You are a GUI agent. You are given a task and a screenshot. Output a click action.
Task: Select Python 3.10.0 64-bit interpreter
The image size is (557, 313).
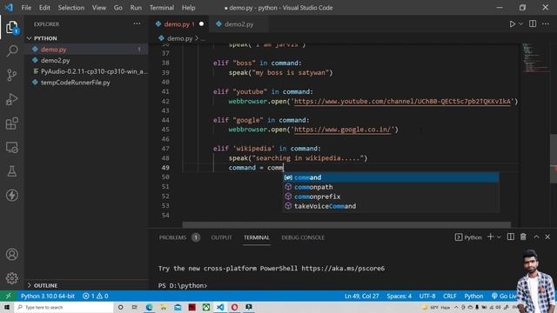click(48, 296)
